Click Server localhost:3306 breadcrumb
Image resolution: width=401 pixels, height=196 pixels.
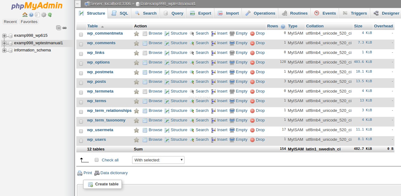click(x=110, y=4)
